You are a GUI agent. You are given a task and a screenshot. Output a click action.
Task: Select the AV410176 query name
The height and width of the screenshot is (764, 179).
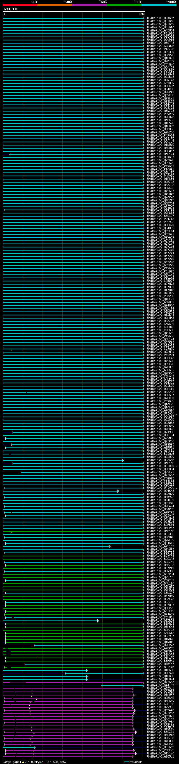10,9
